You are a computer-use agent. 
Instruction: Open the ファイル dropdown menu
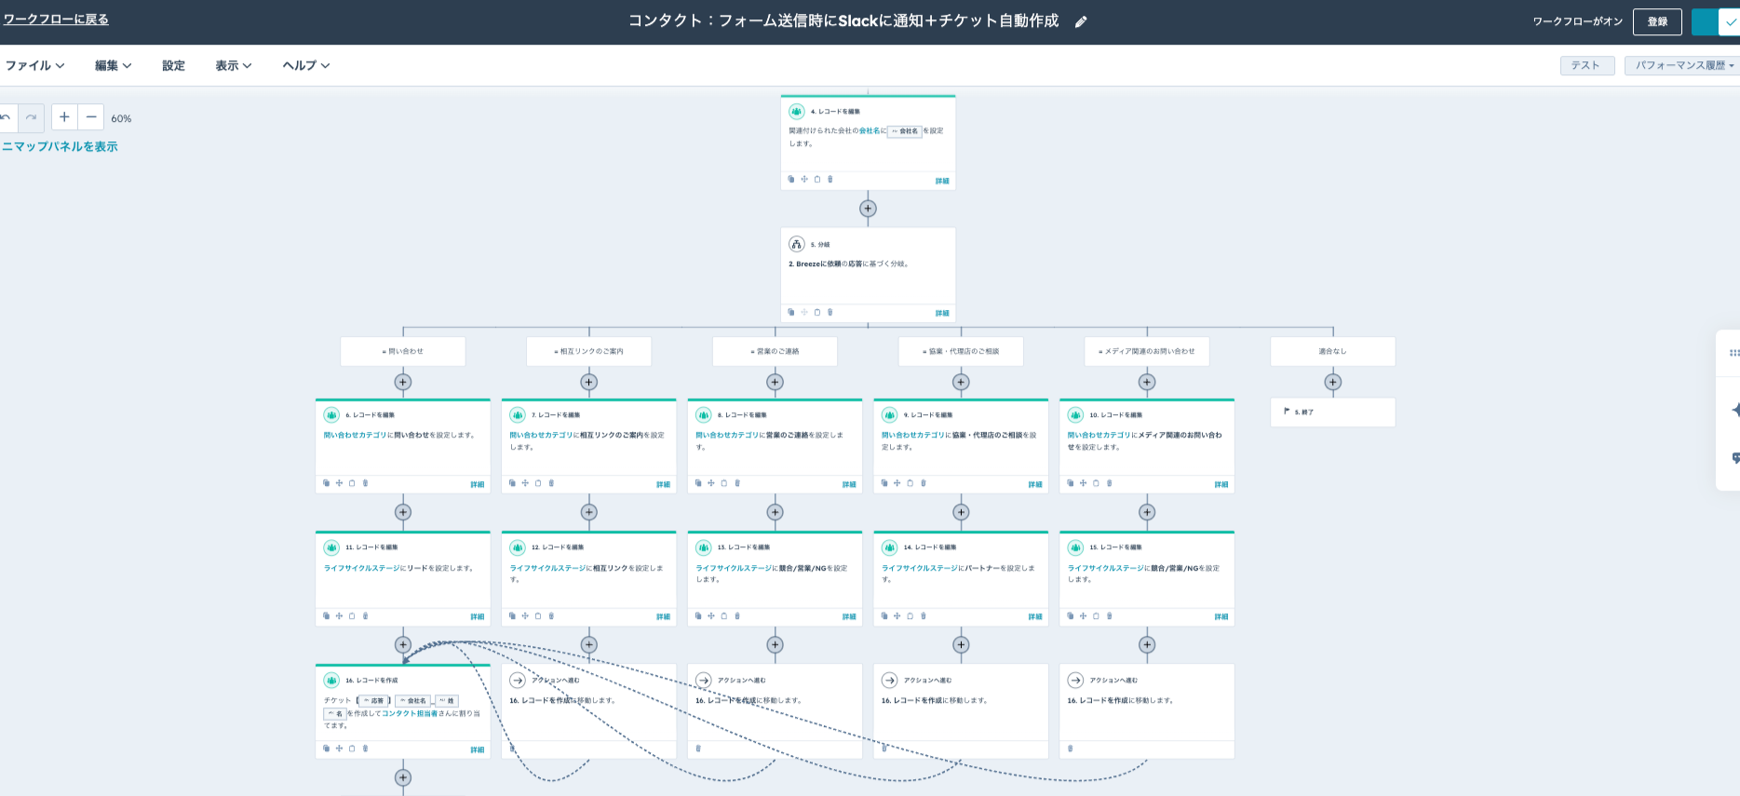(x=34, y=65)
